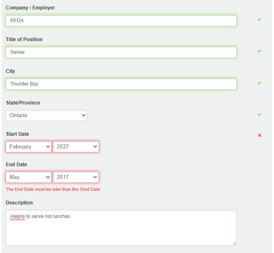Click the green checkmark beside State/Province

click(x=259, y=114)
